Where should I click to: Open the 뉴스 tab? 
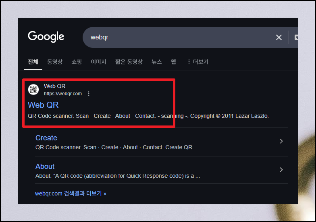pos(156,62)
